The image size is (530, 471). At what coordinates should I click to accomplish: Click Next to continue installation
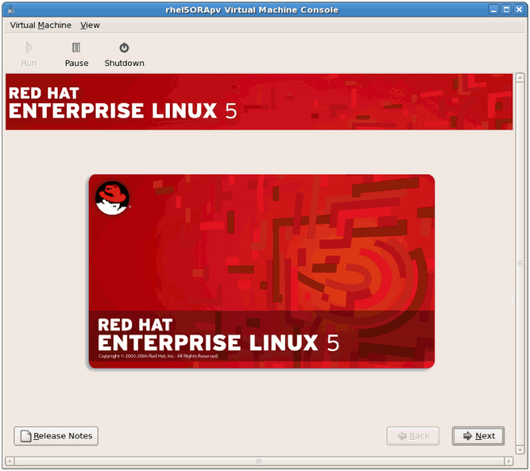coord(478,436)
